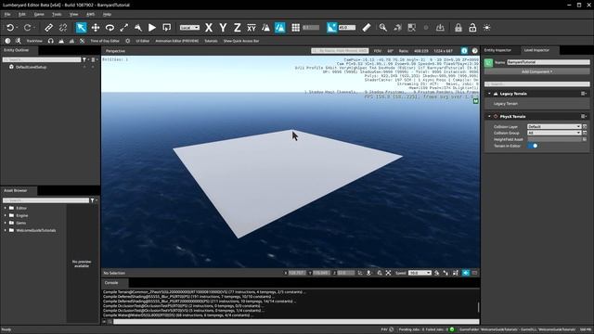The width and height of the screenshot is (594, 334).
Task: Expand the Editor folder in Asset Browser
Action: (5, 208)
